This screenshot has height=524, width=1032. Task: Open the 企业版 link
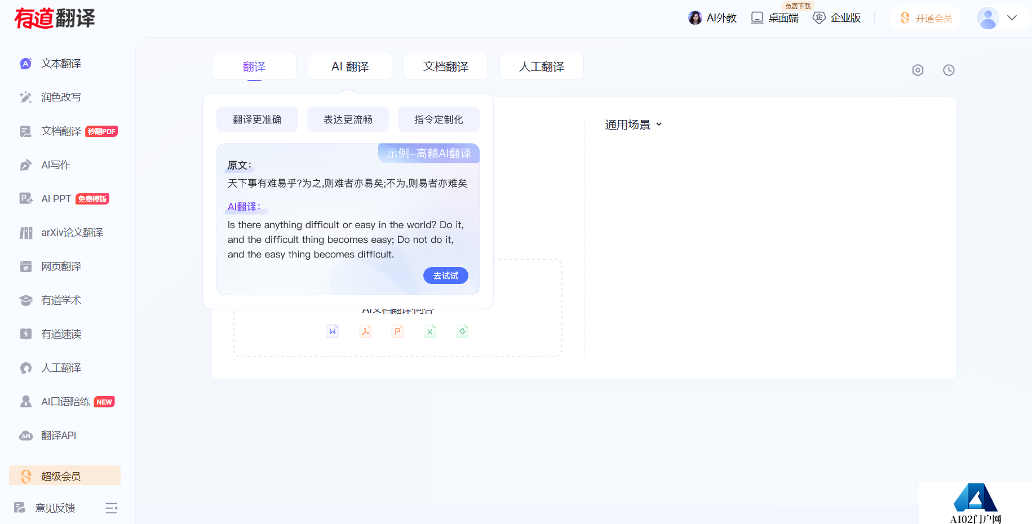coord(845,18)
